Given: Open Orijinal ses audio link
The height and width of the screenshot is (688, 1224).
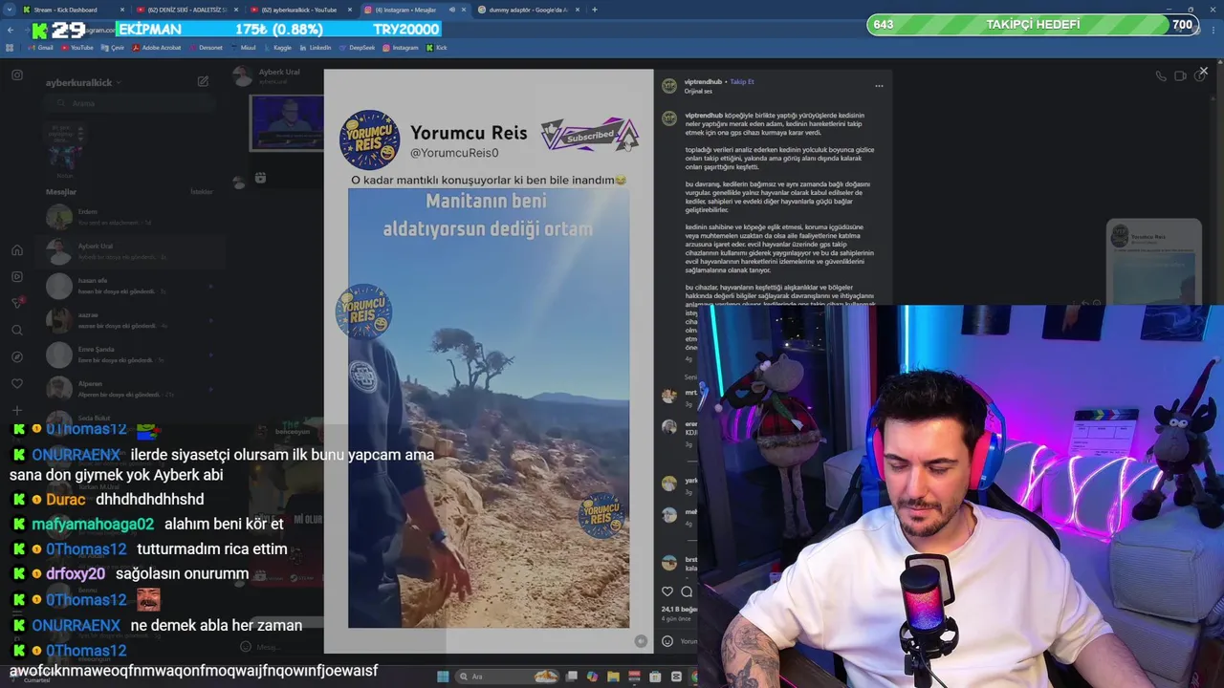Looking at the screenshot, I should pos(698,91).
